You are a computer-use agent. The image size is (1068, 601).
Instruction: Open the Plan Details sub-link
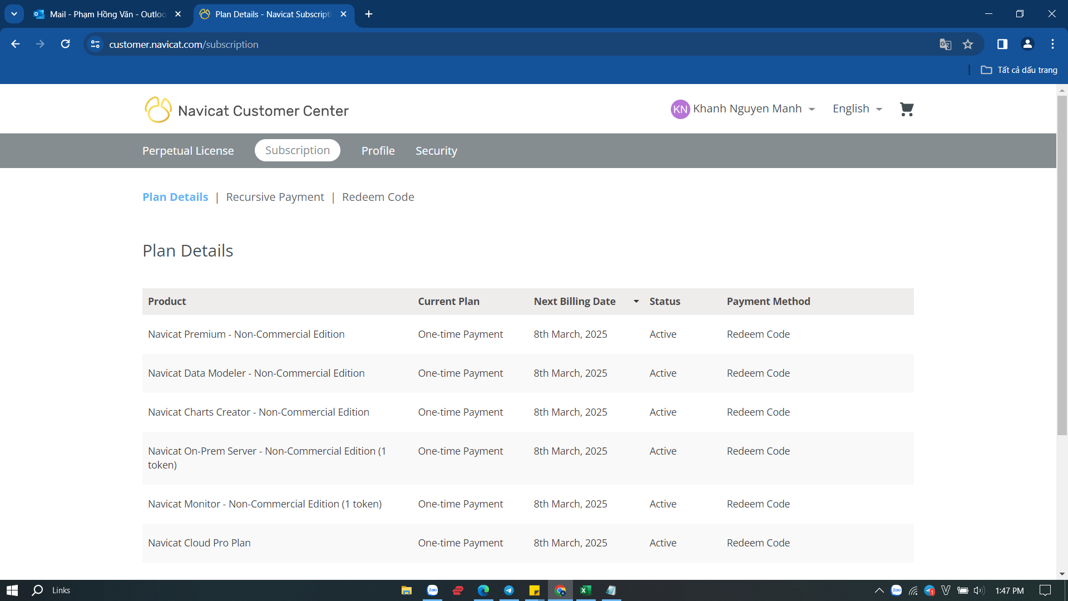point(175,197)
